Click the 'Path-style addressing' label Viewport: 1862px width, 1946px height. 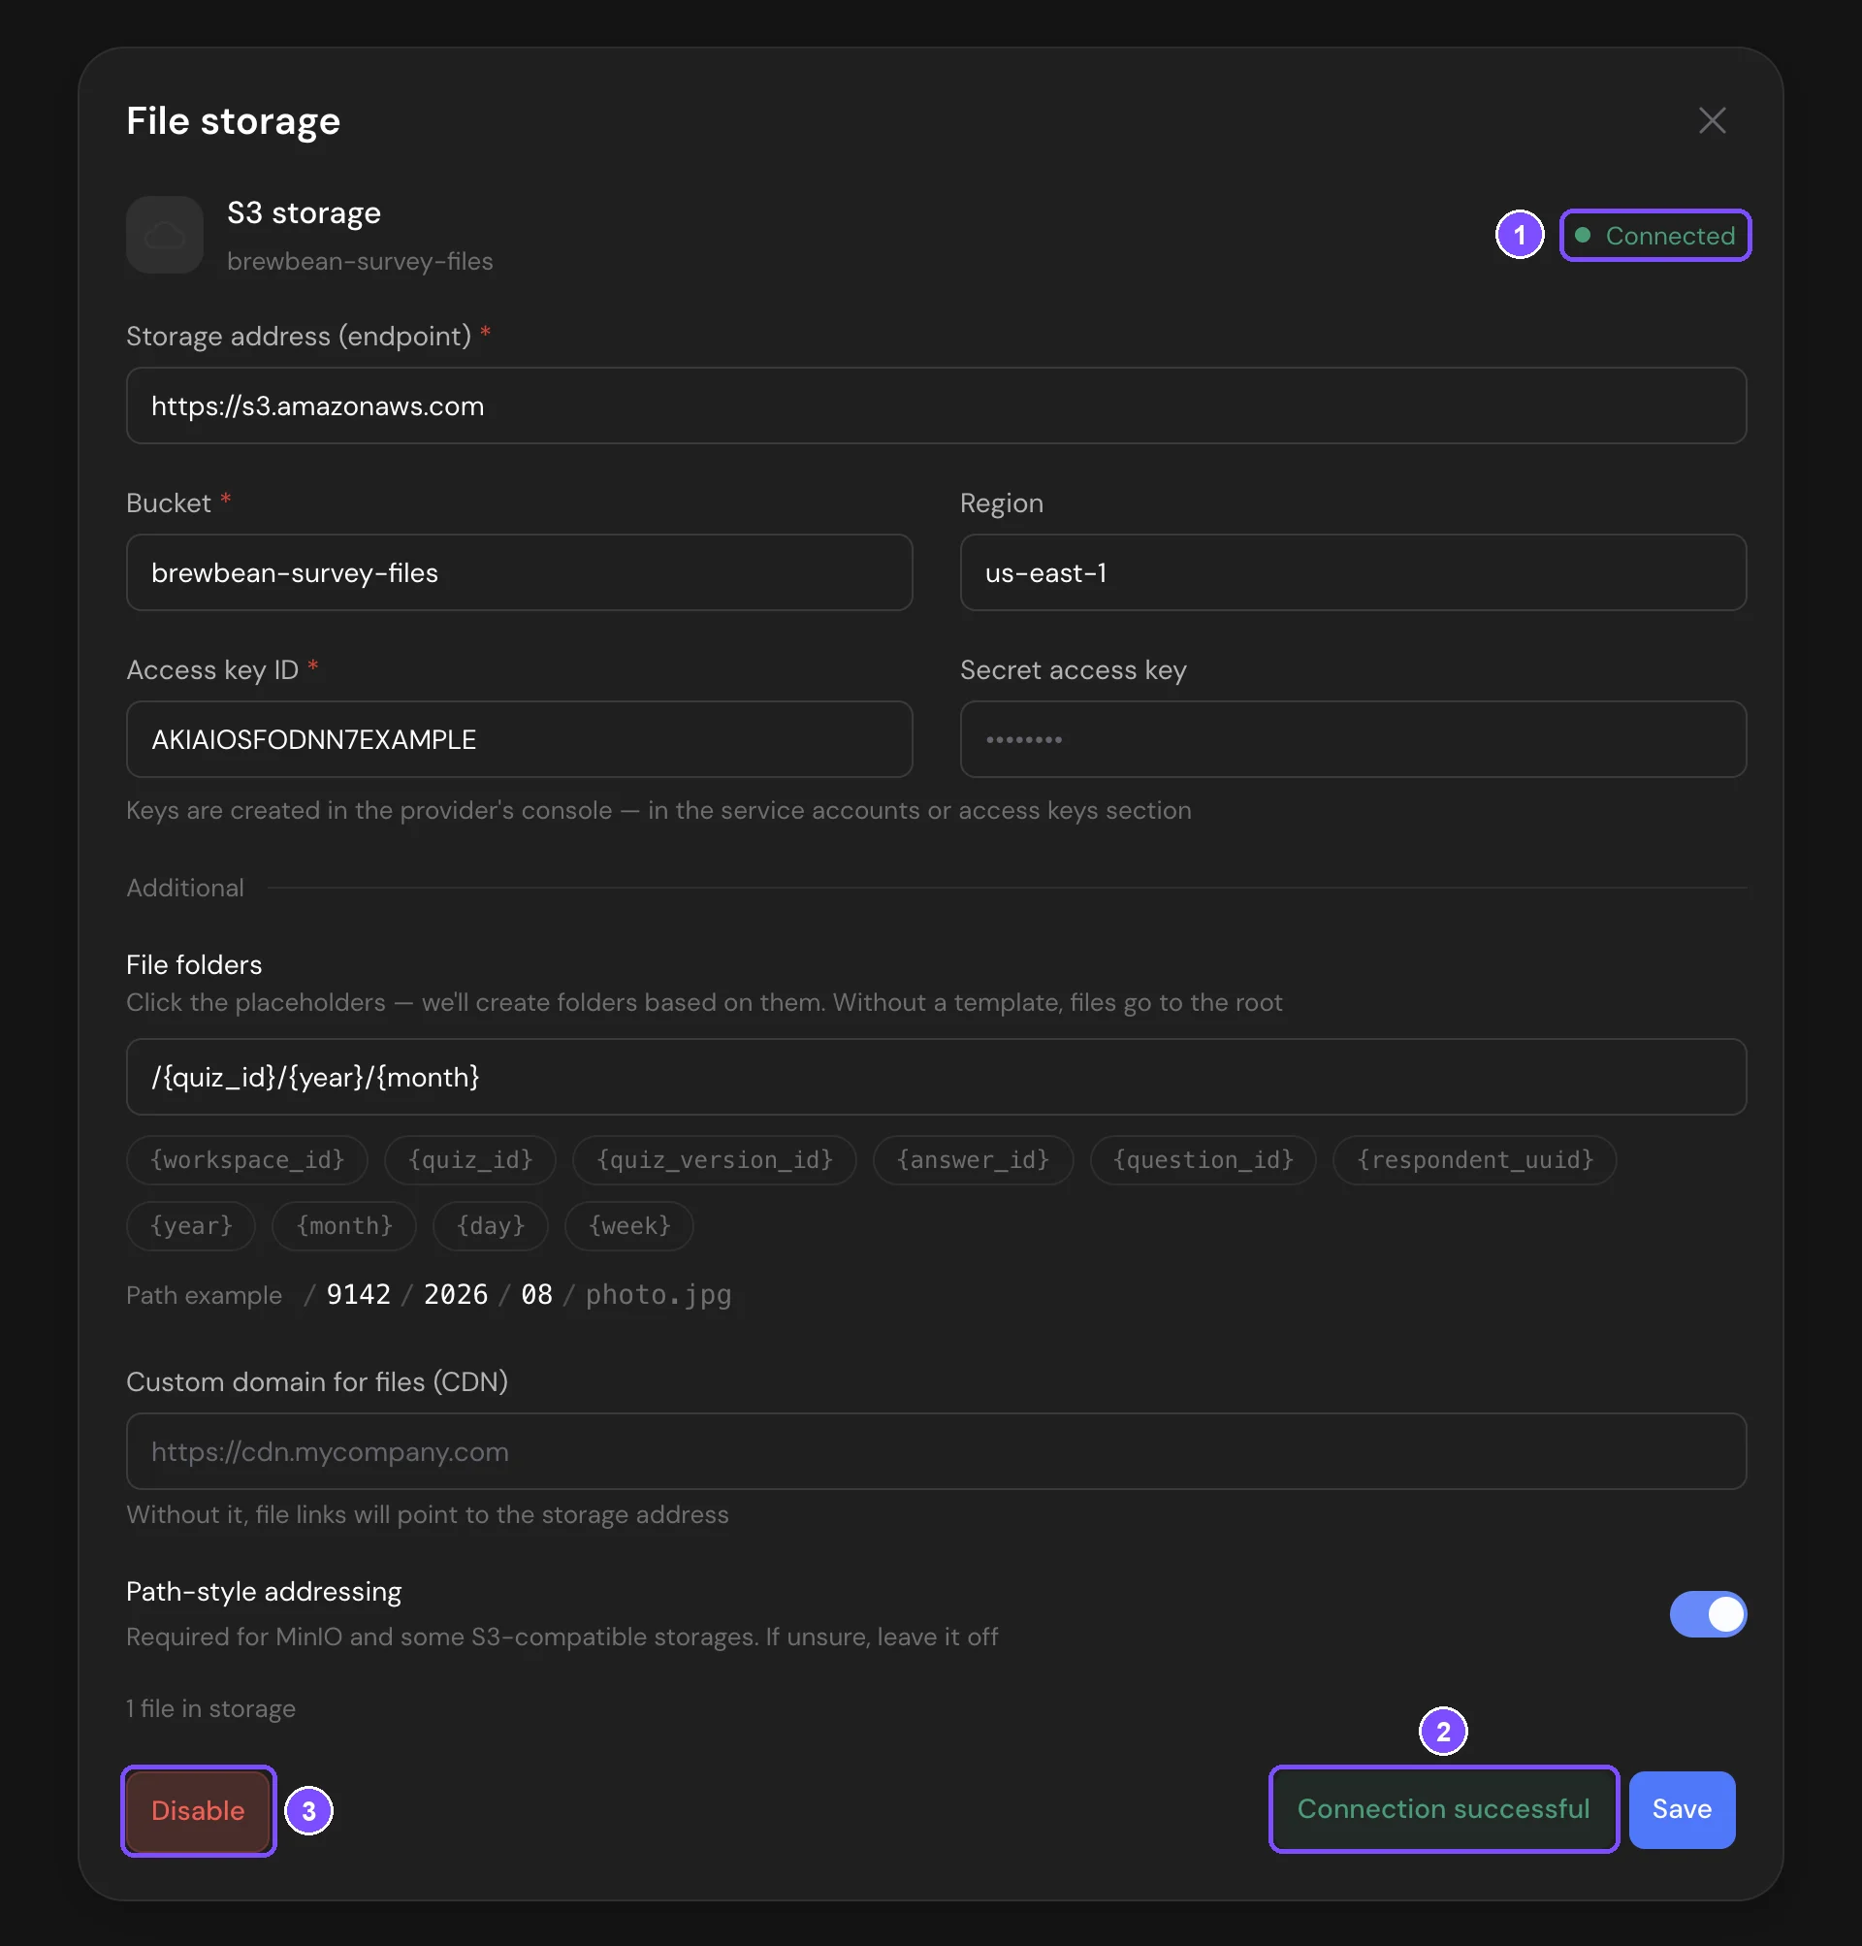[x=264, y=1591]
